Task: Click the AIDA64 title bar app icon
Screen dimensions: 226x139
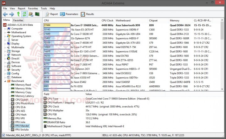Action: click(4, 3)
